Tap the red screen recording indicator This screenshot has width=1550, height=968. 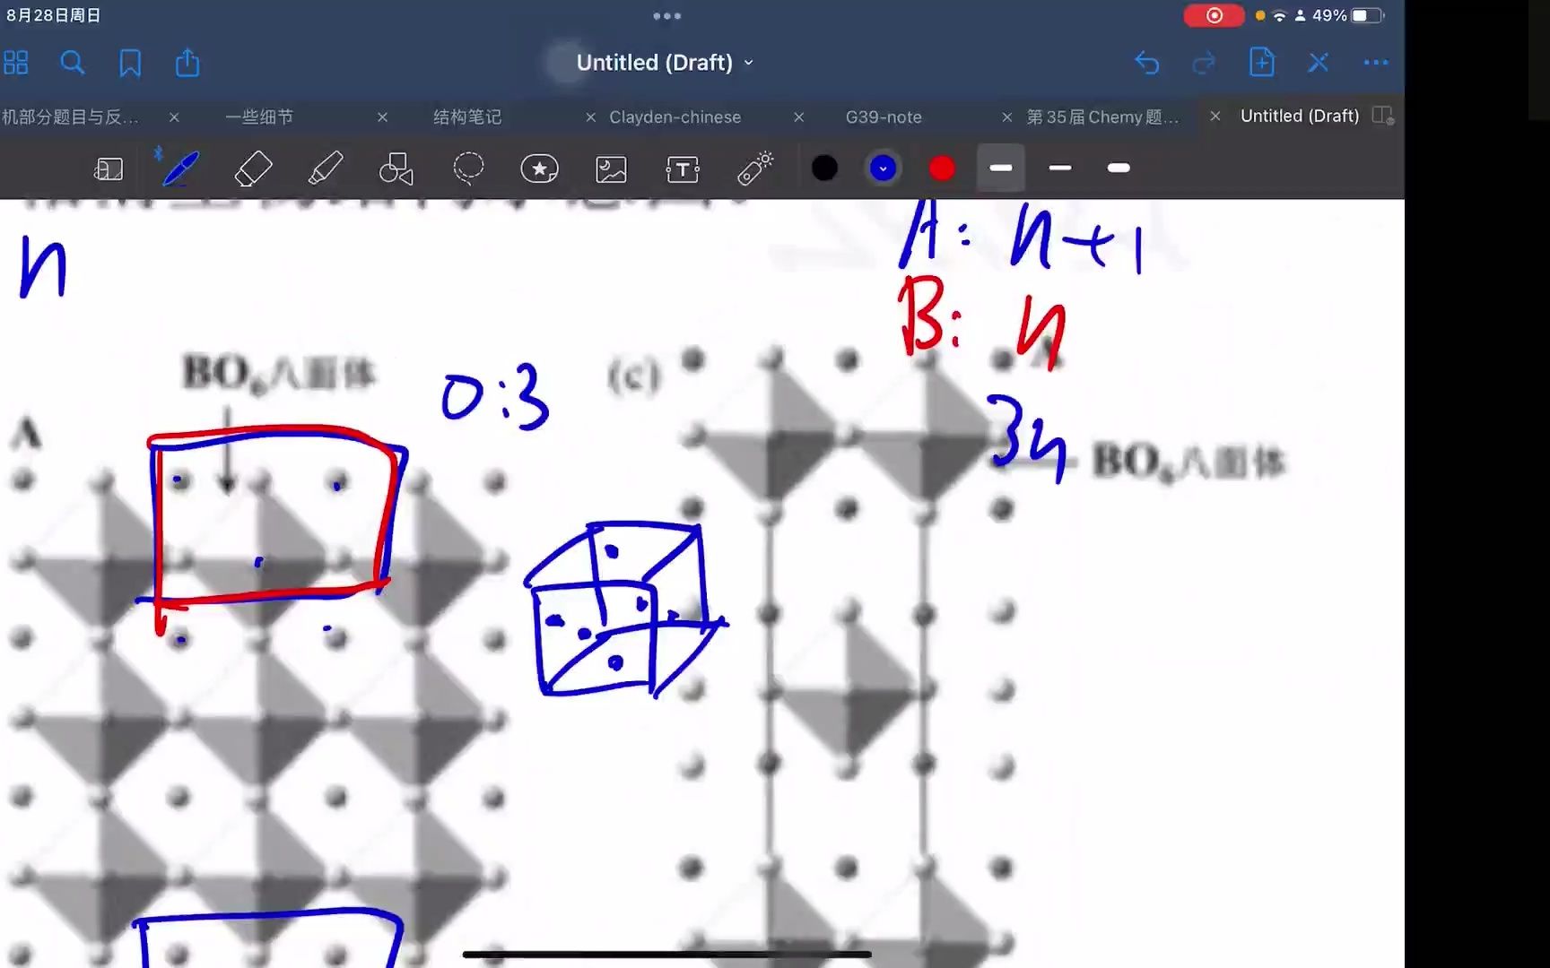click(x=1214, y=15)
